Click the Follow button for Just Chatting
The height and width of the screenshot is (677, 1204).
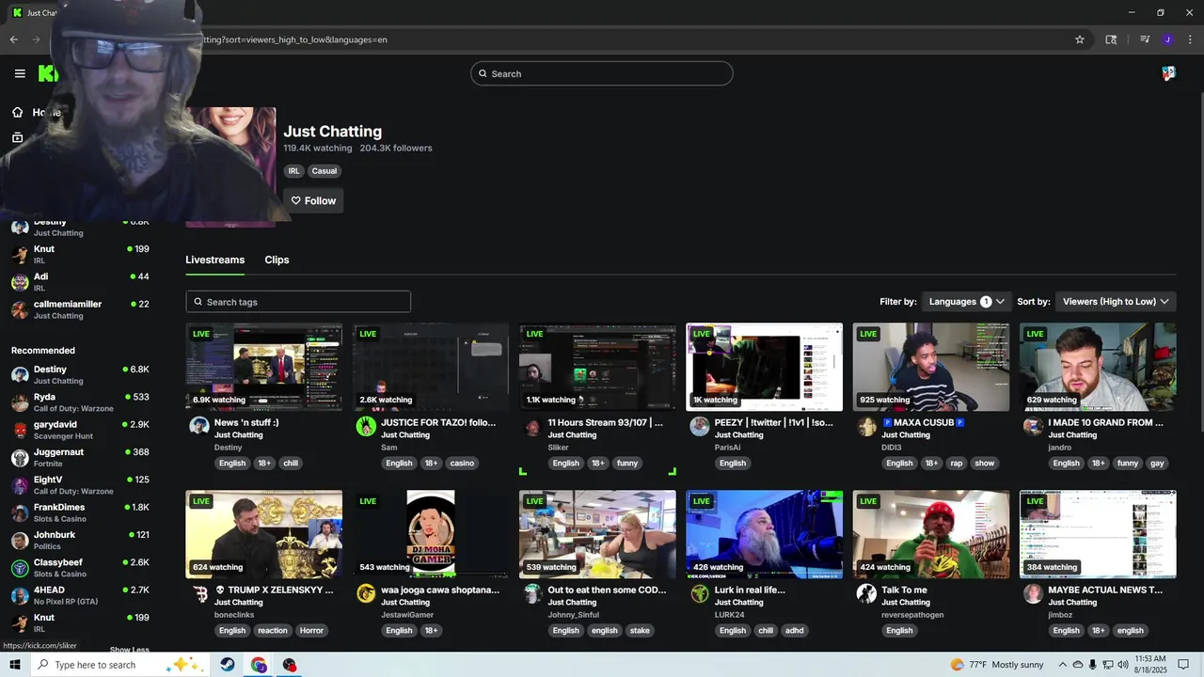[313, 200]
